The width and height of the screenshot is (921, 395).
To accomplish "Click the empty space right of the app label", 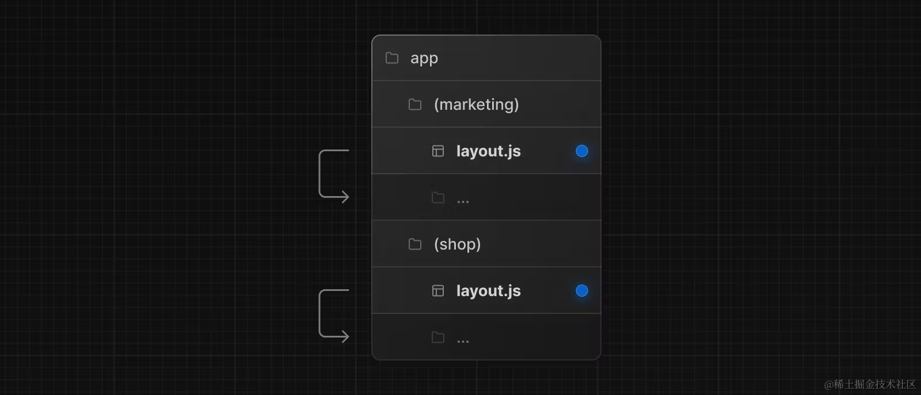I will click(518, 58).
